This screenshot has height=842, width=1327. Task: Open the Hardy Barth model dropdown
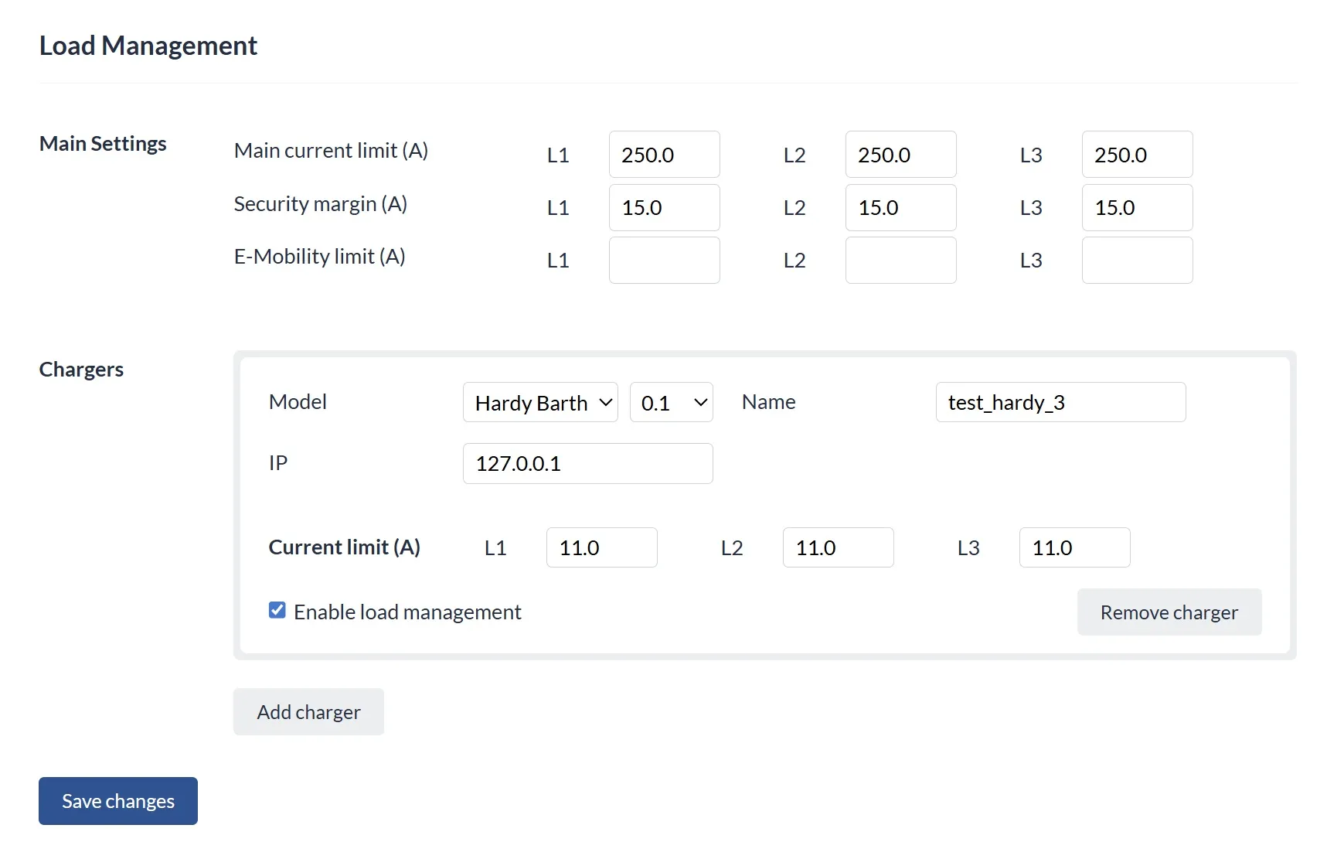pos(540,402)
